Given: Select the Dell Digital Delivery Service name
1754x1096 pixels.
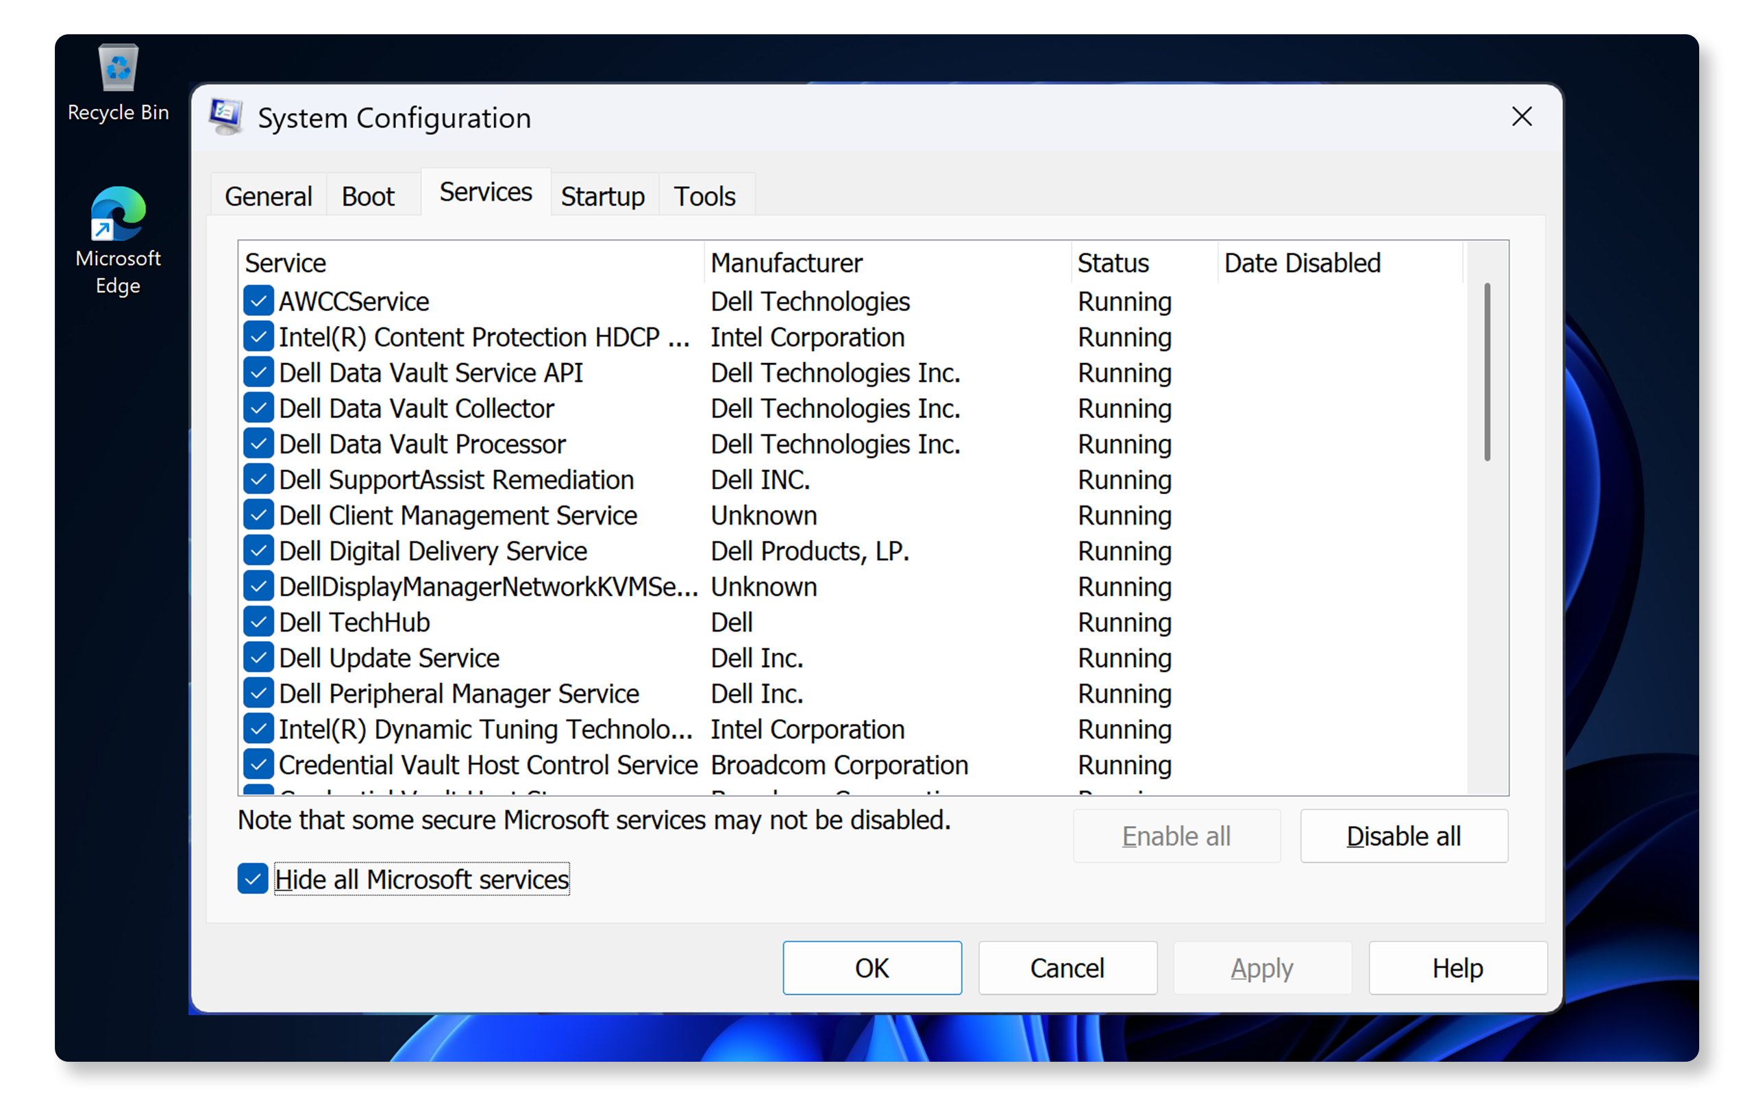Looking at the screenshot, I should click(x=433, y=551).
